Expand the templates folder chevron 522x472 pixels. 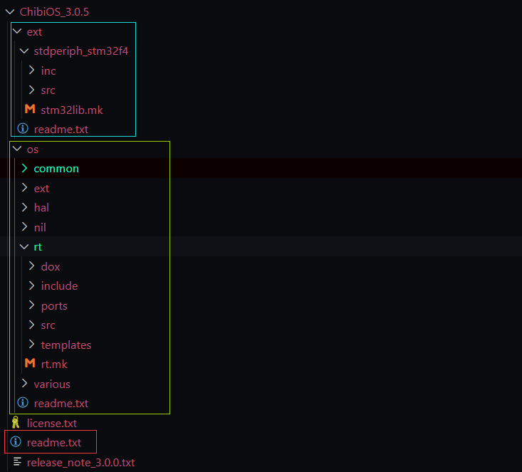click(31, 345)
